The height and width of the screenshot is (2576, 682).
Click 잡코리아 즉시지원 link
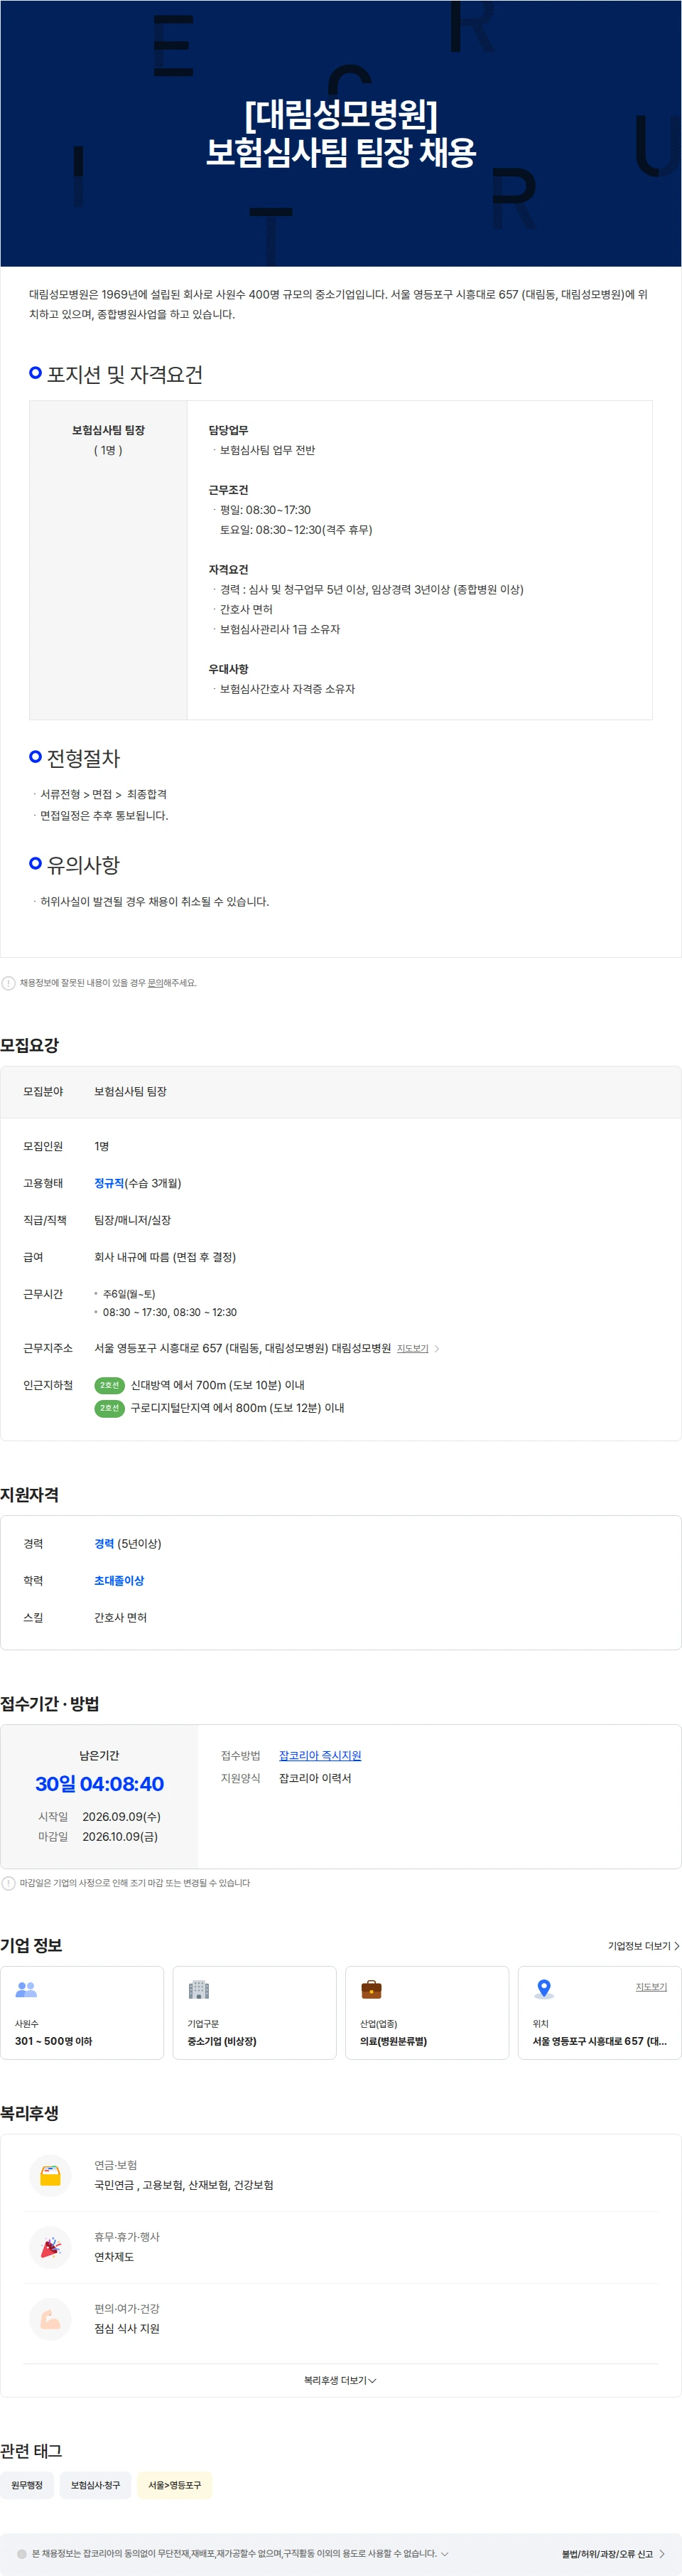(x=320, y=1755)
